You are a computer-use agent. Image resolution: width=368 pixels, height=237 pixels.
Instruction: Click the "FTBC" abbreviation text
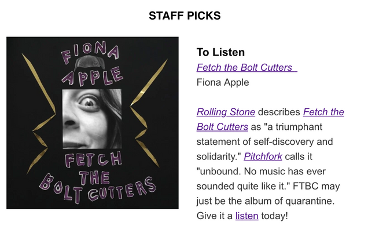pyautogui.click(x=313, y=187)
